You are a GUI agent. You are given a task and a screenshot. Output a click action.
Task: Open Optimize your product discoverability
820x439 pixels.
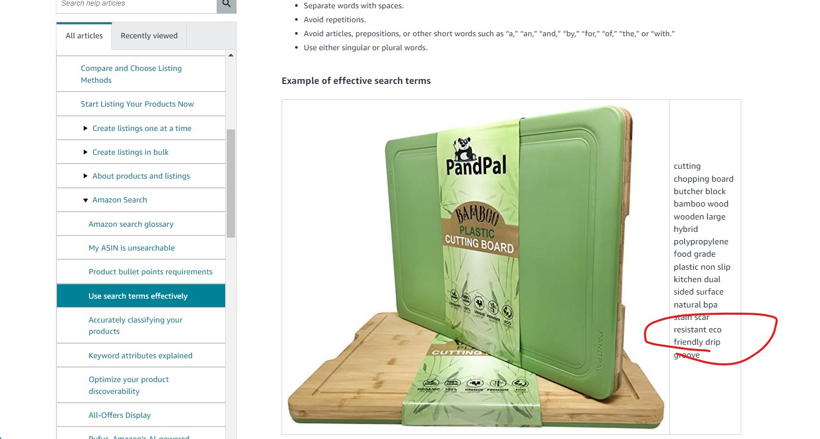click(x=128, y=385)
